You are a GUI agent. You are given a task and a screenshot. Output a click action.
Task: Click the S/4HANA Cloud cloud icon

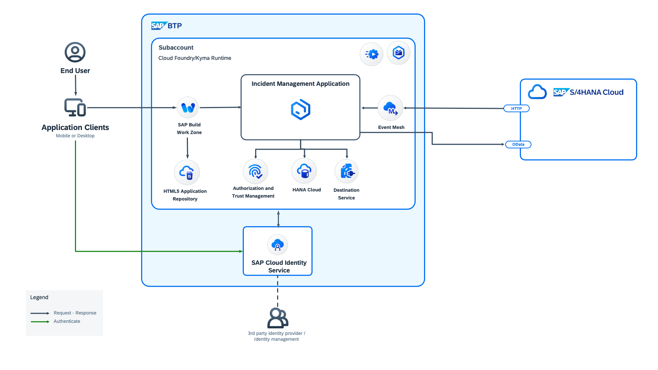click(x=537, y=92)
